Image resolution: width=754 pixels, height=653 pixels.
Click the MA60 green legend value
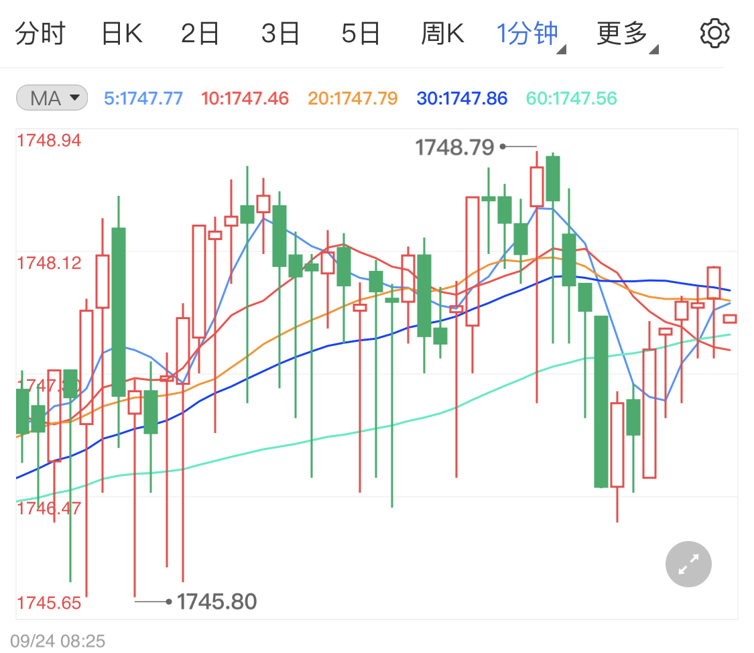click(571, 97)
